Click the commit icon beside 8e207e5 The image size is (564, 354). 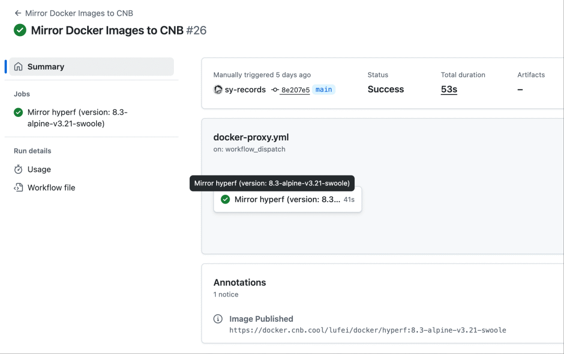pyautogui.click(x=275, y=90)
